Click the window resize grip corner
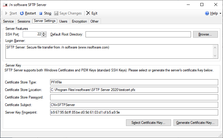223x138 pixels. tap(221, 136)
